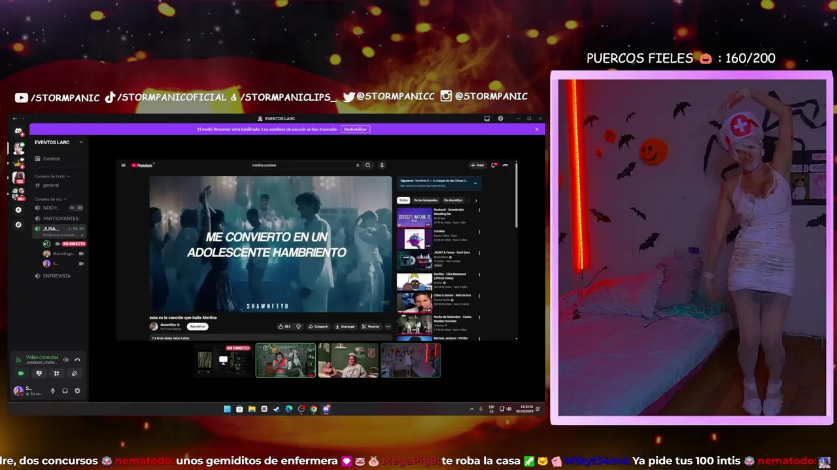
Task: Open Chrome from the taskbar
Action: (x=314, y=409)
